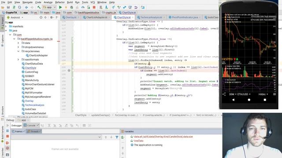
Task: Close the ChartStyle.kt editor tab
Action: tap(133, 18)
